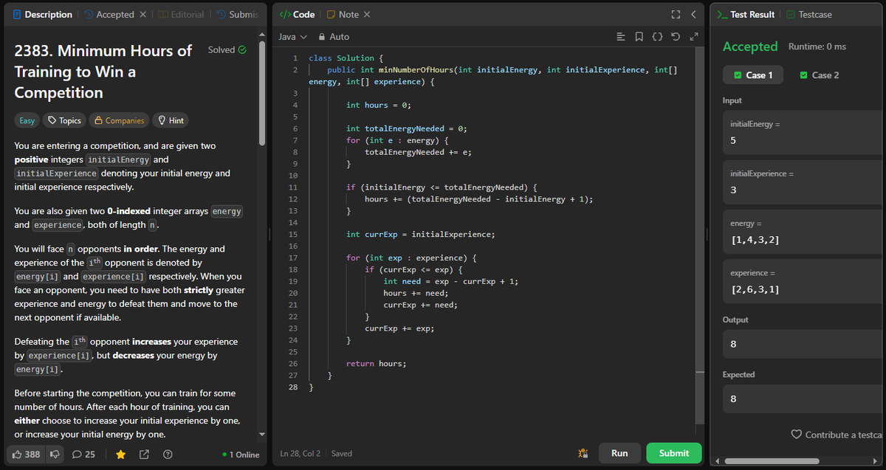Click the Test Result terminal icon
The image size is (886, 470).
click(x=722, y=15)
